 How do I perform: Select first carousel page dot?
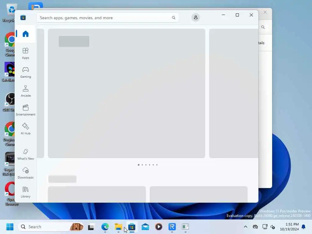pyautogui.click(x=139, y=165)
